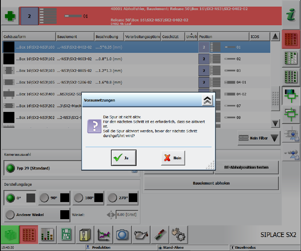
Task: Click the dotted scrollbar thumb of table
Action: [x=275, y=98]
